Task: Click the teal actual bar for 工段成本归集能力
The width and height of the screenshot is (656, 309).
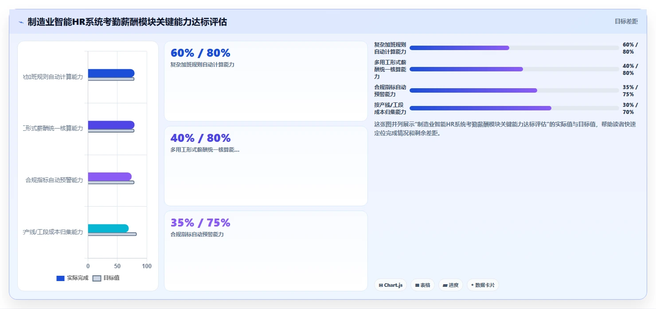Action: tap(108, 228)
